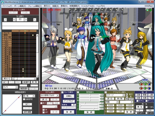155x116 pixels.
Task: Click the Y-axis rotate icon under 'local'
Action: [145, 84]
